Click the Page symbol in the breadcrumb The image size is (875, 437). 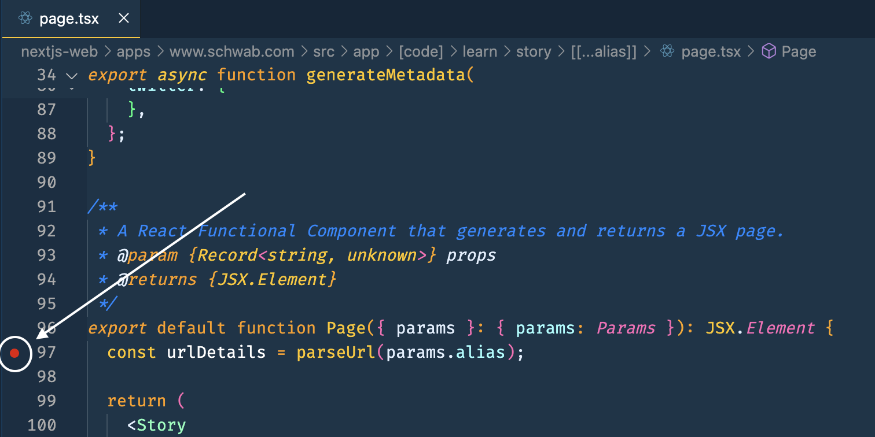coord(799,51)
